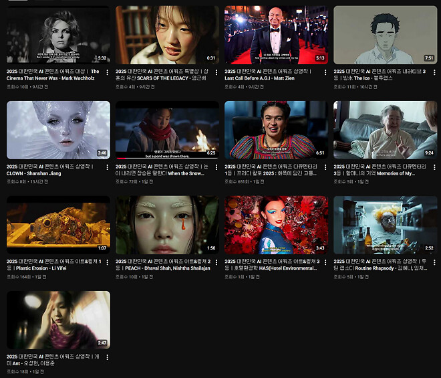
Task: Play the Routine Rhapsody refrigerator thumbnail
Action: click(x=386, y=225)
